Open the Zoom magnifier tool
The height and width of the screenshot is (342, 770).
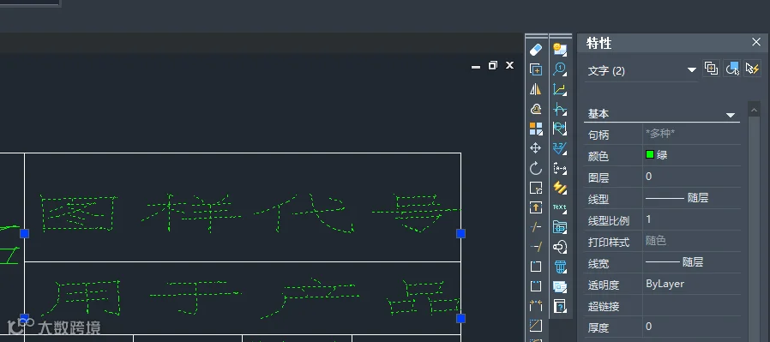click(560, 69)
